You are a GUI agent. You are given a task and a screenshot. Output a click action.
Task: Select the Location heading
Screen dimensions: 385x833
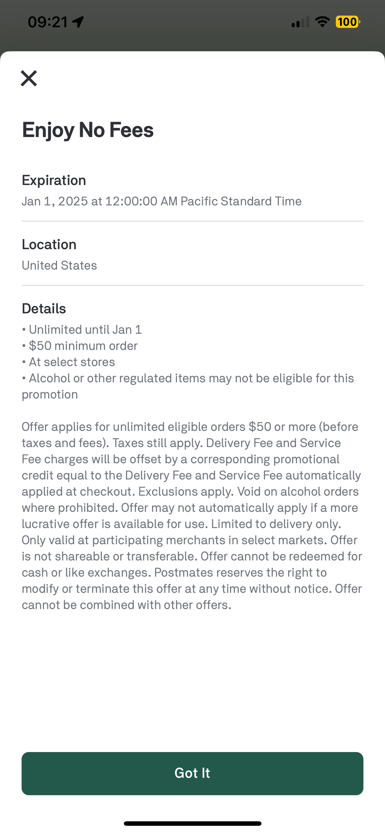click(49, 244)
